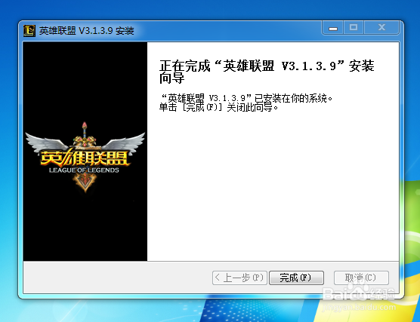The height and width of the screenshot is (322, 420).
Task: Minimize the installer window
Action: (333, 28)
